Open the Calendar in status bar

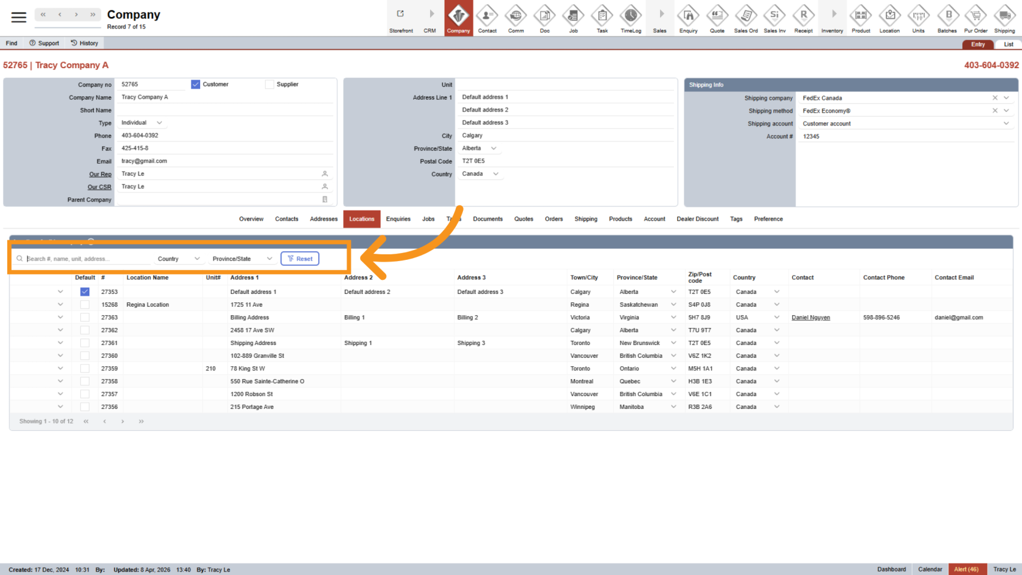pos(930,570)
